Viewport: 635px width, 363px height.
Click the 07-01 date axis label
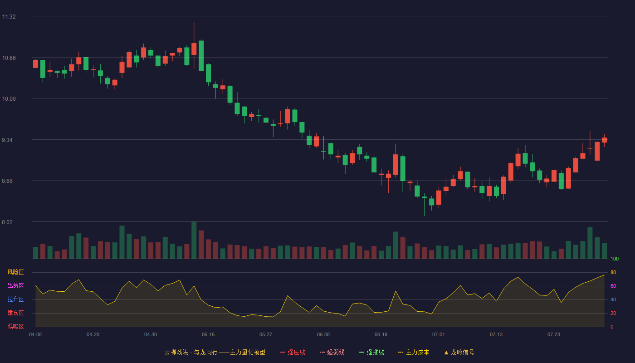tap(439, 334)
